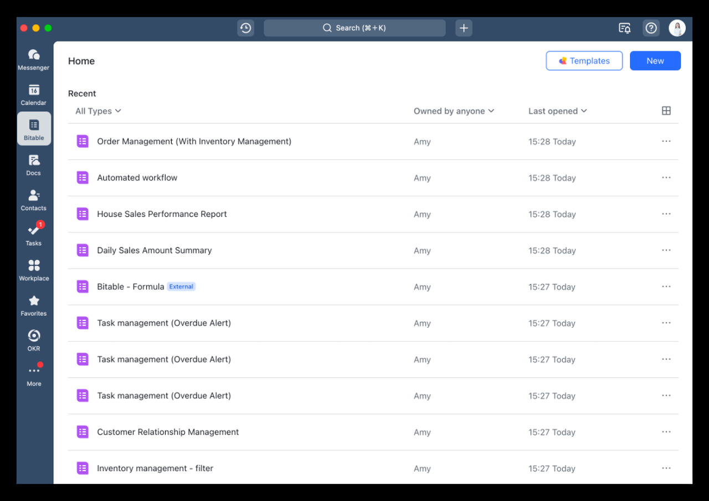Switch to grid view layout
Viewport: 709px width, 501px height.
[x=666, y=111]
